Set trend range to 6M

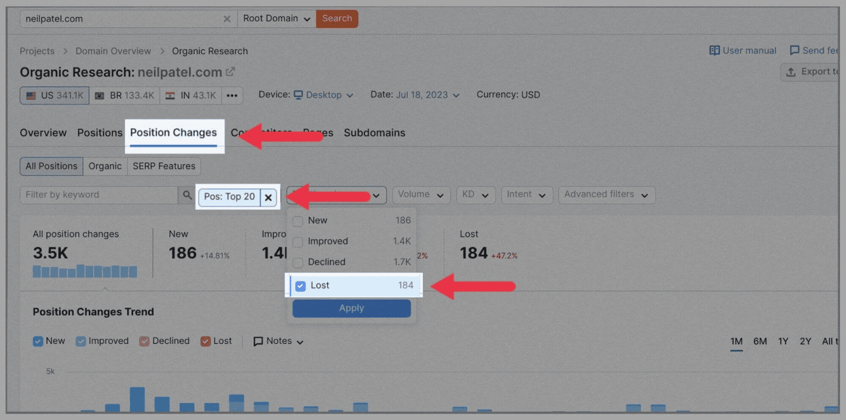pyautogui.click(x=760, y=342)
